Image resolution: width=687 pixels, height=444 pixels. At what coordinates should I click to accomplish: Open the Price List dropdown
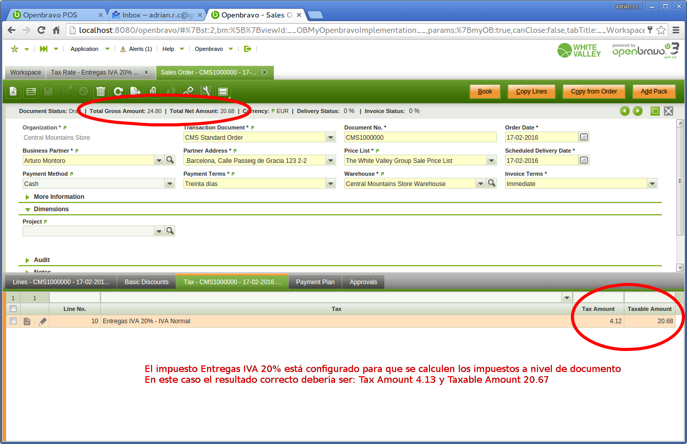492,160
